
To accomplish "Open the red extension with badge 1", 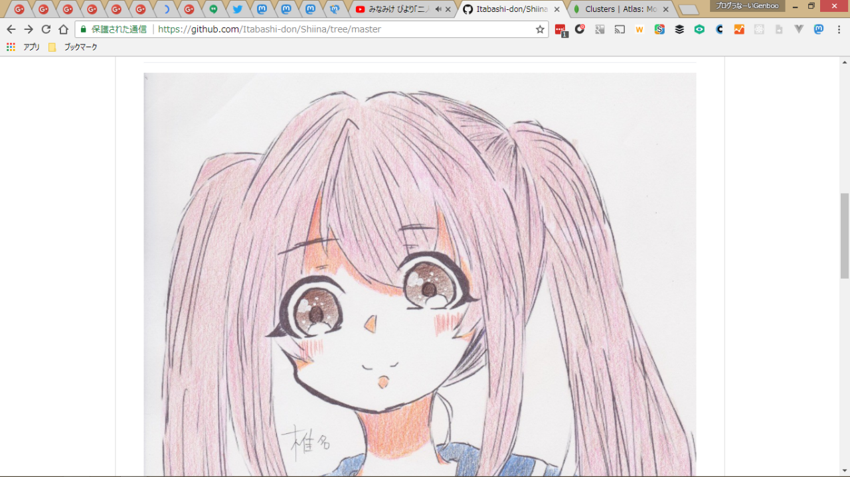I will point(560,30).
